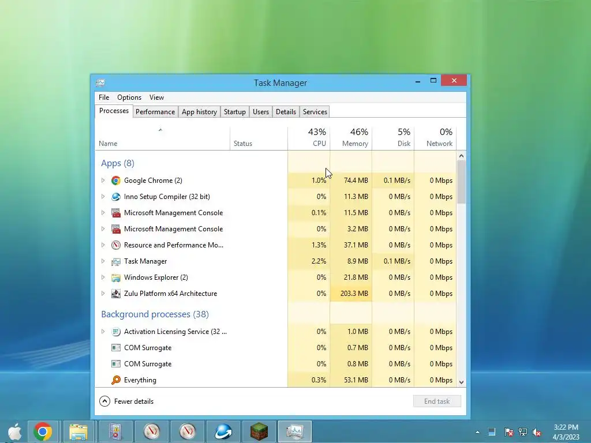591x443 pixels.
Task: Sort processes by the Network column
Action: coord(435,138)
